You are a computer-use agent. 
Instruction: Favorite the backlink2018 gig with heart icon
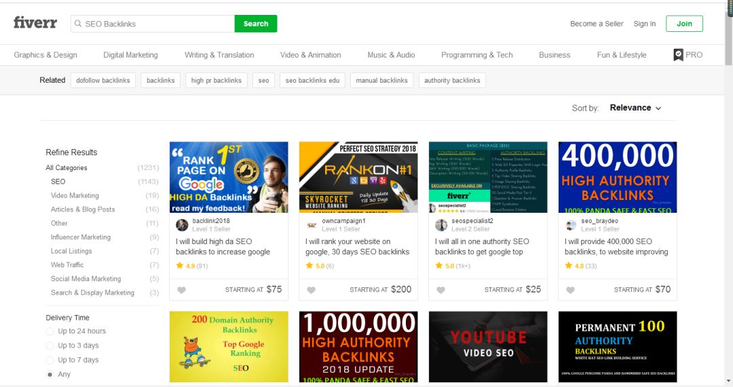(181, 290)
